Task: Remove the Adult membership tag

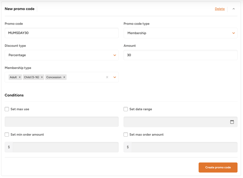Action: point(20,77)
